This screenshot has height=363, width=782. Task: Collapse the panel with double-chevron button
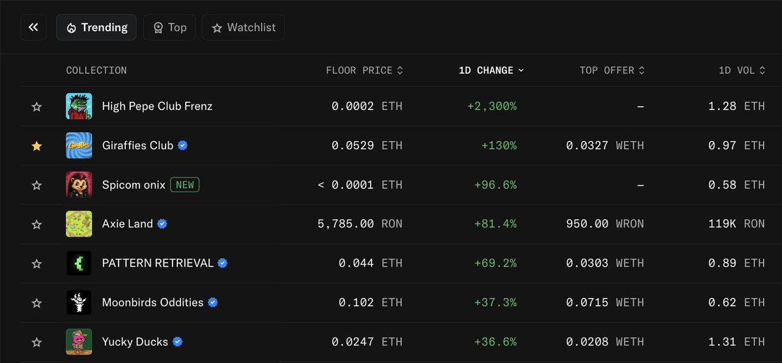pos(33,27)
